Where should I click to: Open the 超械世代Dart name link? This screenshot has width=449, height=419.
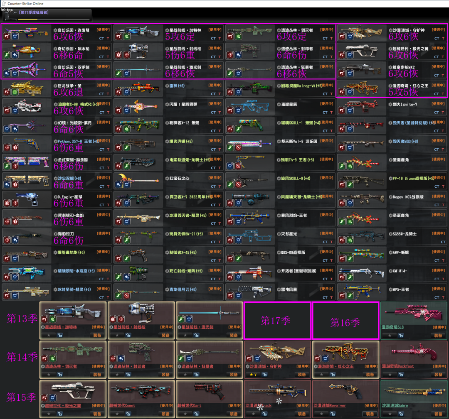[x=189, y=405]
